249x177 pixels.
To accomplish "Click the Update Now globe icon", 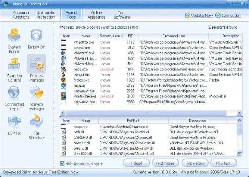I will [187, 16].
